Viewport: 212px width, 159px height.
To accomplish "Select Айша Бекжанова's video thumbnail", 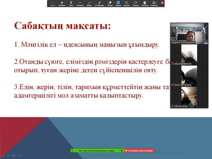I will click(189, 55).
